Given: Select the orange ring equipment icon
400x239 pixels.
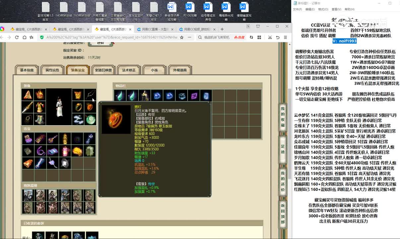Looking at the screenshot, I should point(90,107).
